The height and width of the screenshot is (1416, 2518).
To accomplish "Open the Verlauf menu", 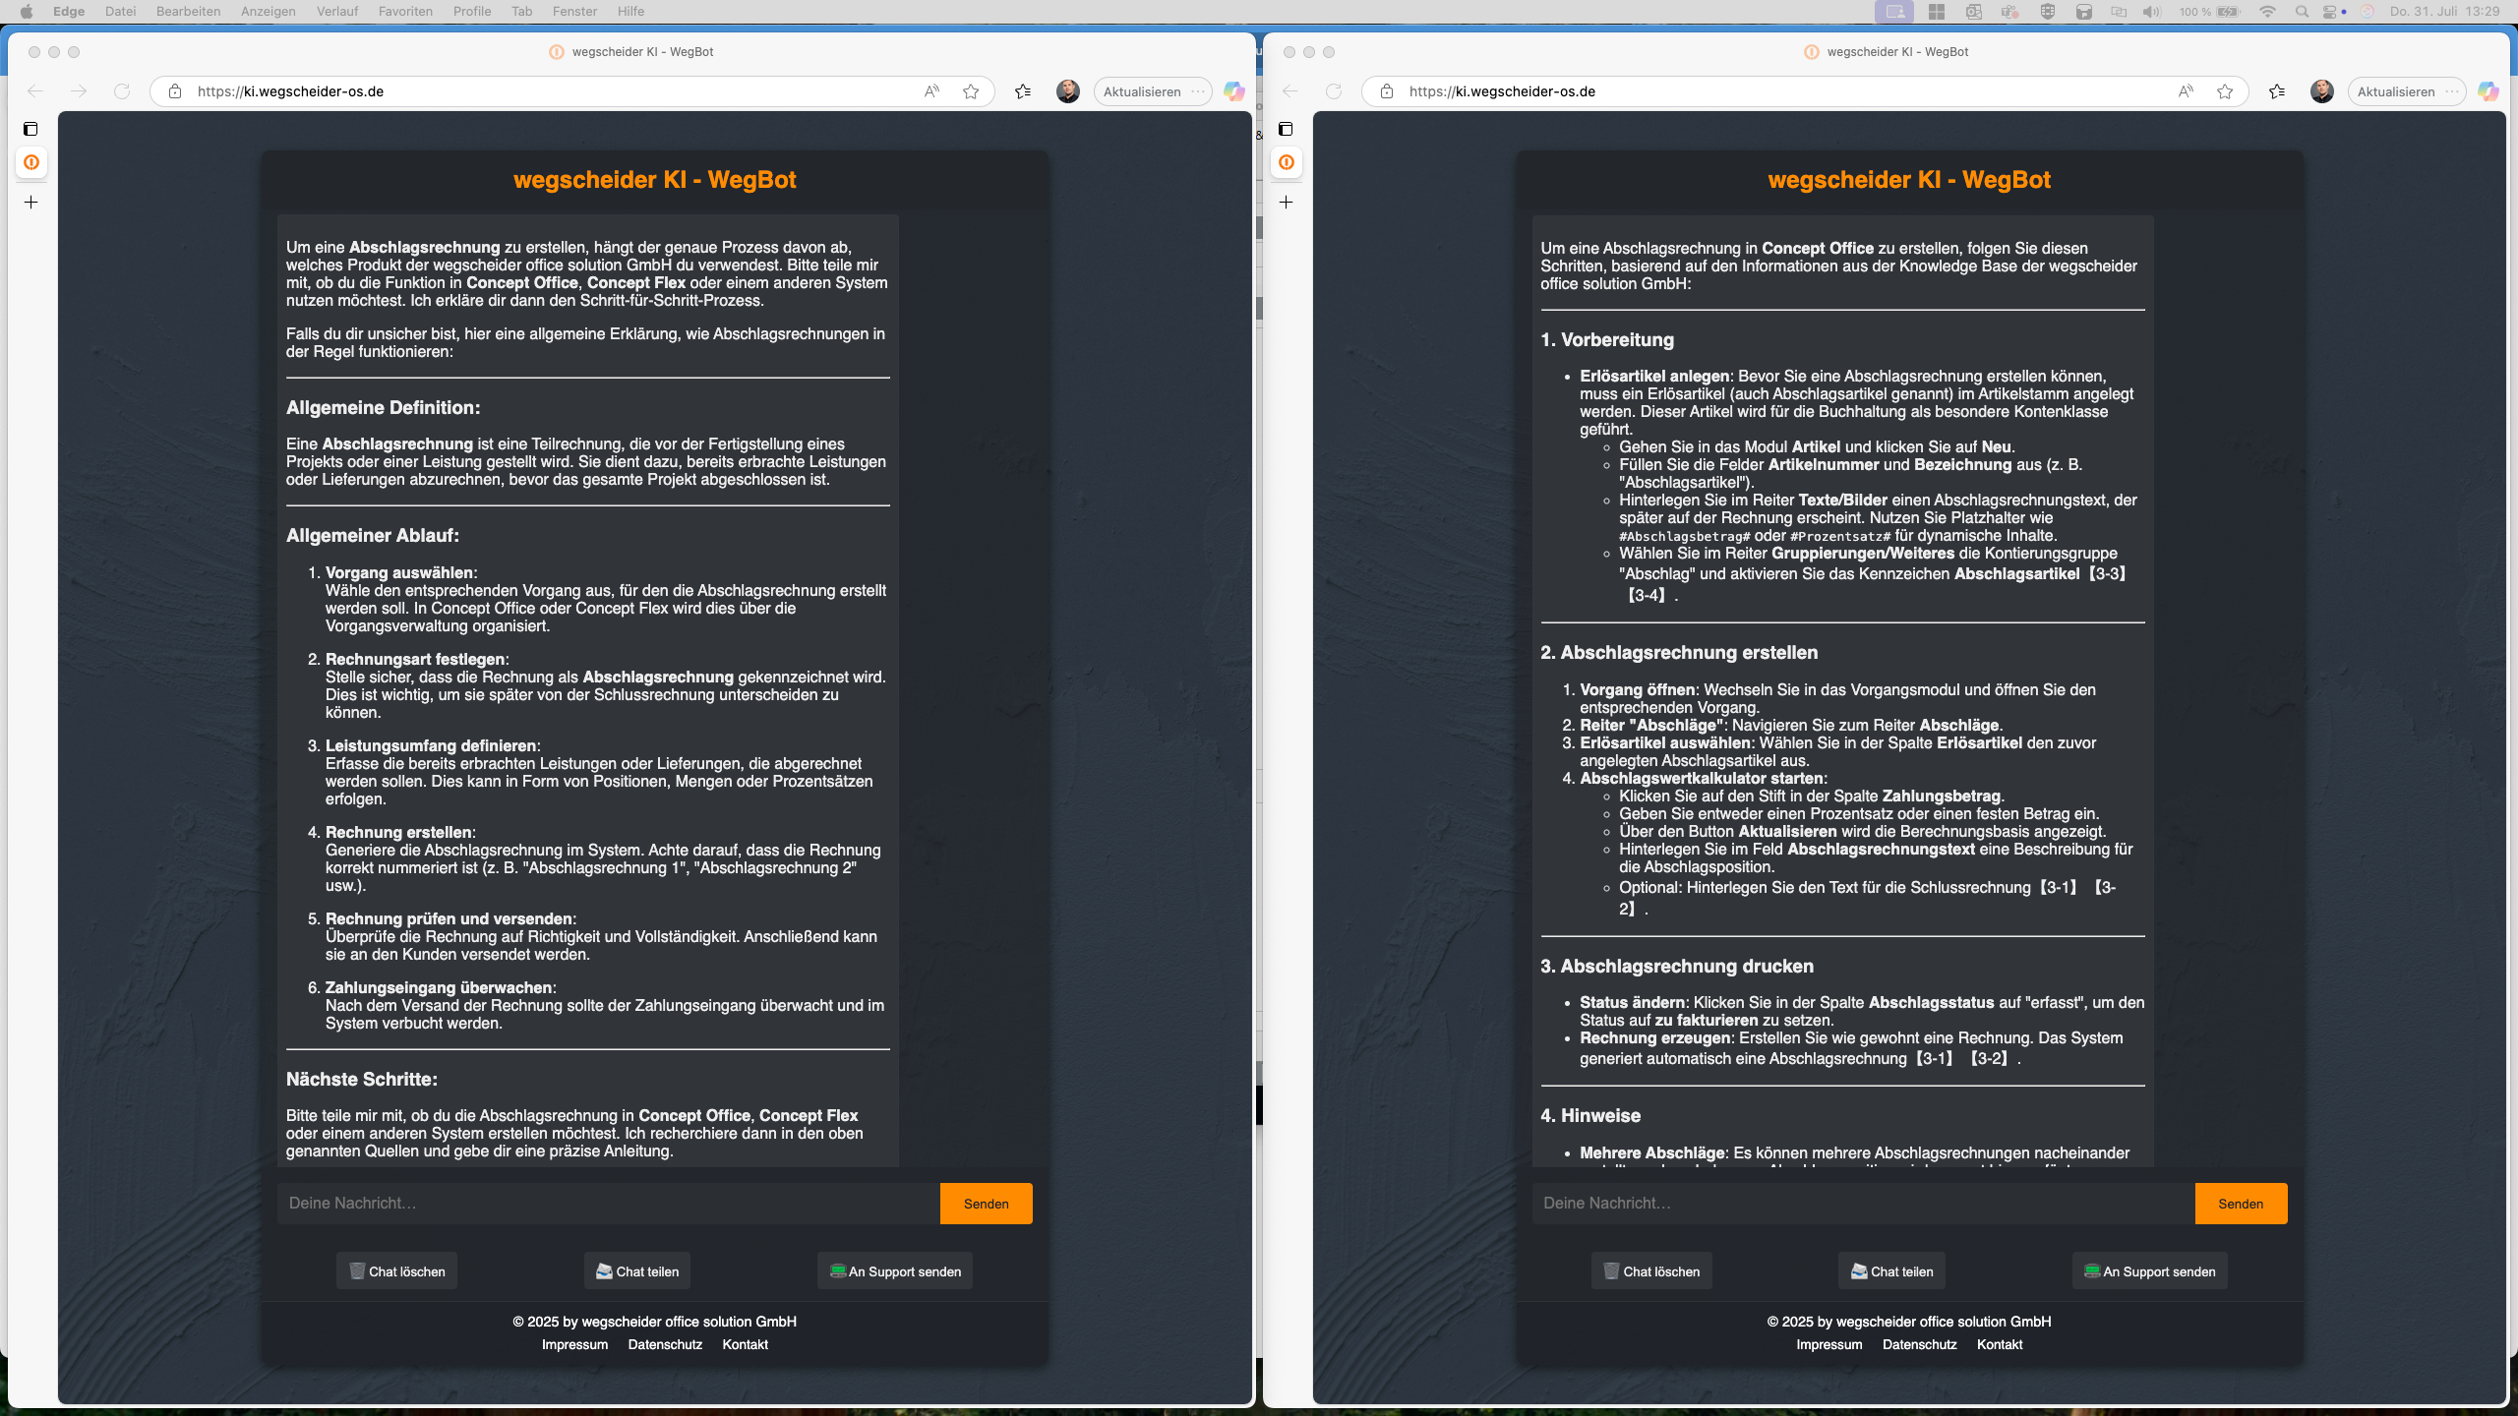I will (x=337, y=11).
